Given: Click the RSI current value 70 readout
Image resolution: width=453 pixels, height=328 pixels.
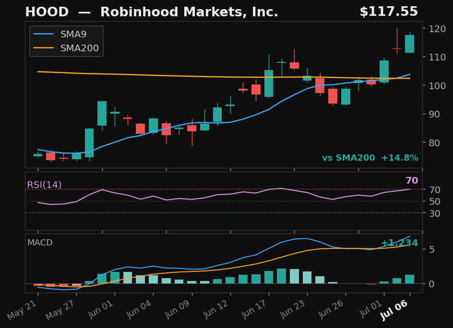Looking at the screenshot, I should 412,180.
